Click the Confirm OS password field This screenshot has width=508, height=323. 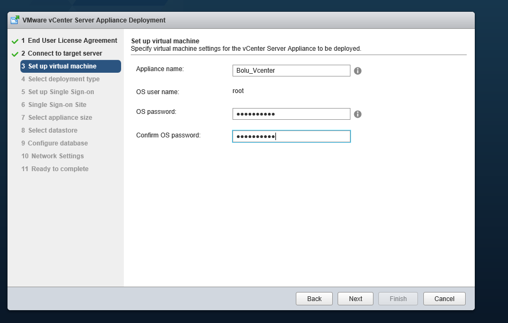point(292,136)
